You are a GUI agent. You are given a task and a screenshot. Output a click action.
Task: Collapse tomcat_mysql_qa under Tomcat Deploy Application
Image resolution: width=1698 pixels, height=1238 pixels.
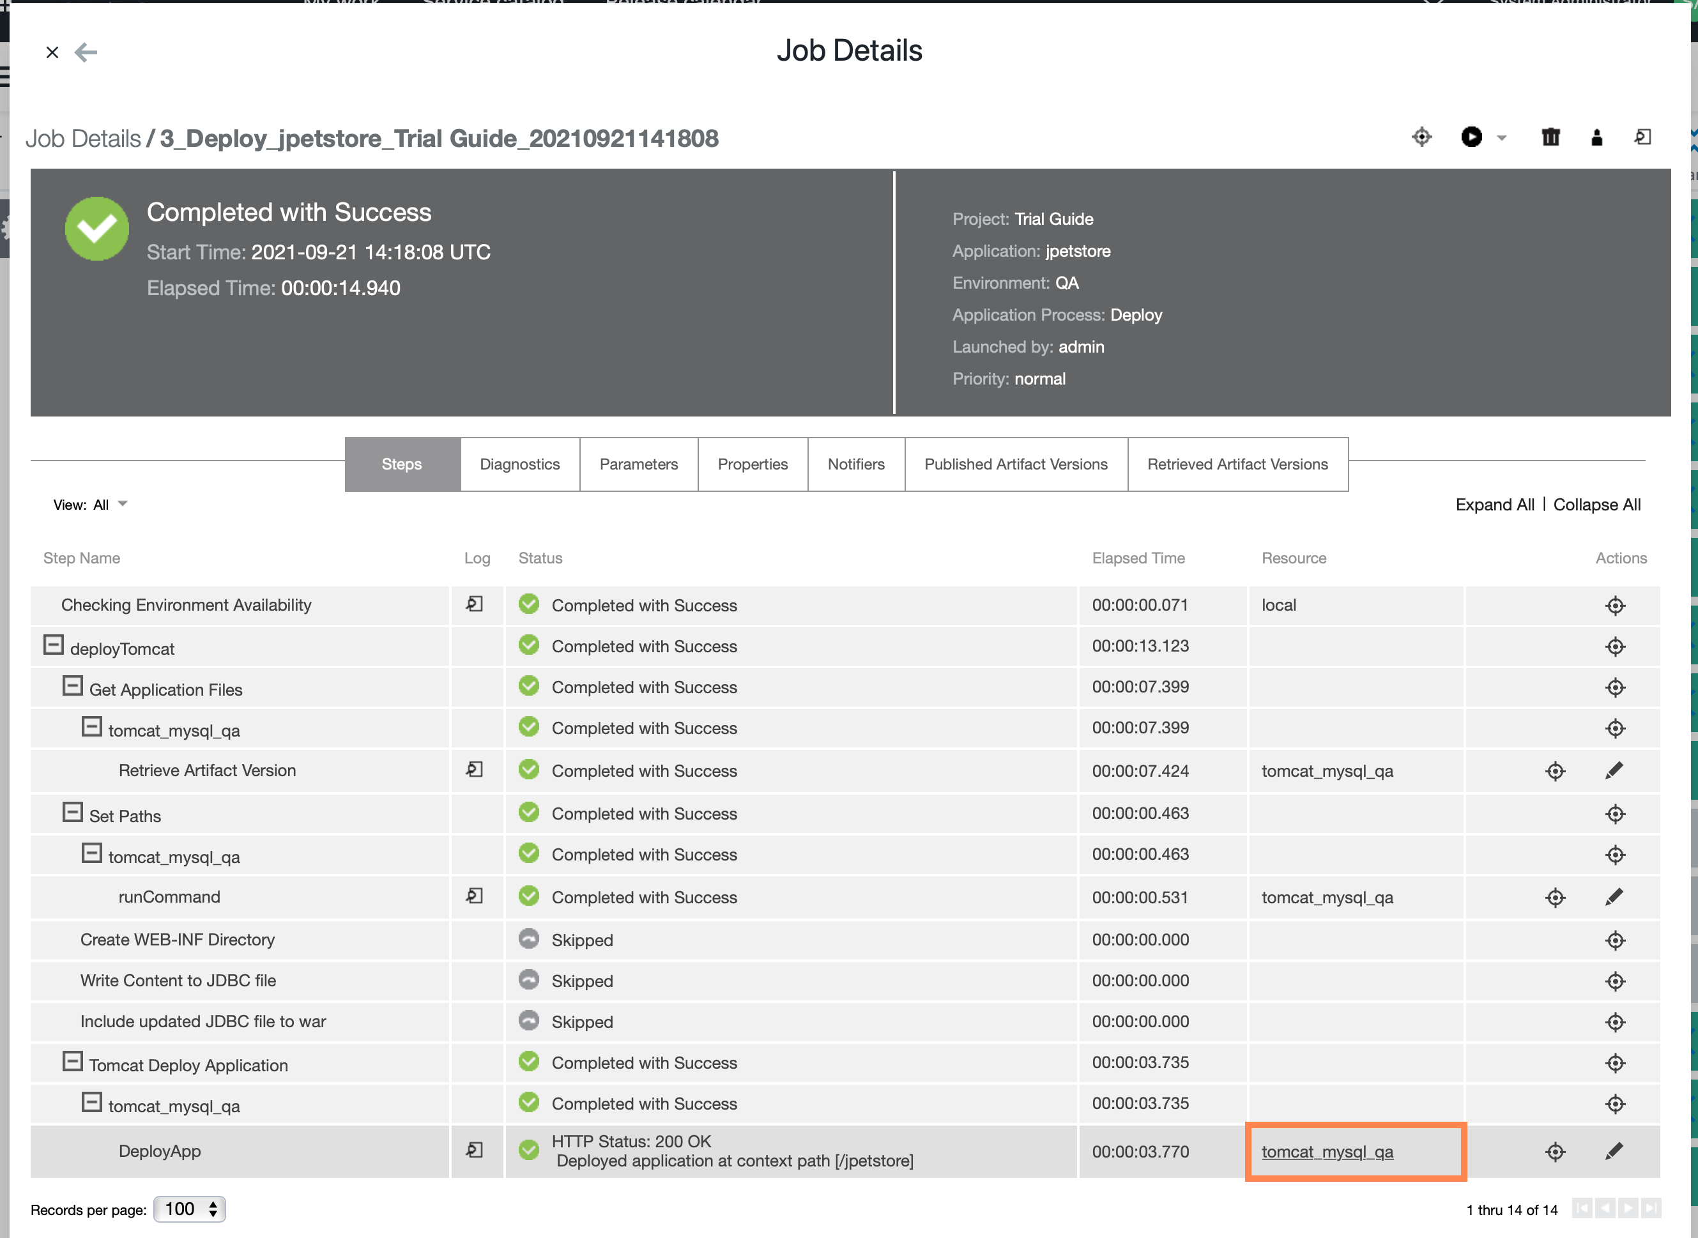tap(91, 1103)
